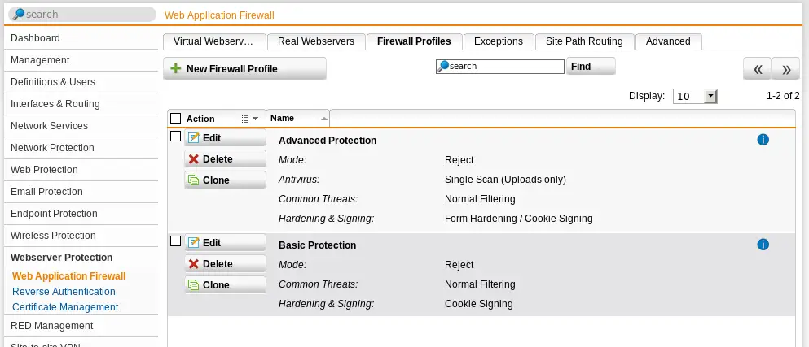
Task: Click the Find button
Action: coord(591,66)
